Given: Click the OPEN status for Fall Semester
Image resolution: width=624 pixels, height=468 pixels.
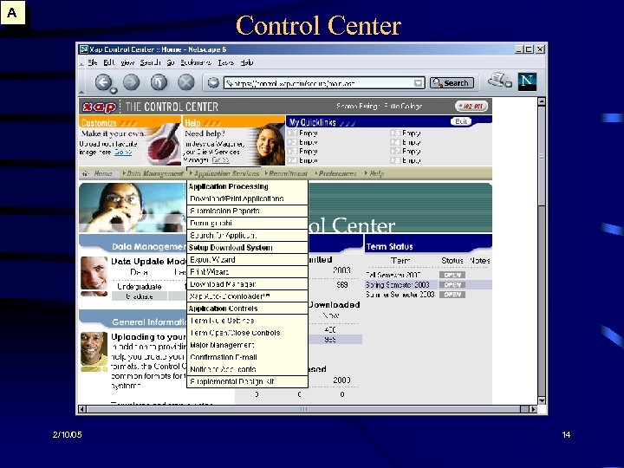Looking at the screenshot, I should click(452, 275).
